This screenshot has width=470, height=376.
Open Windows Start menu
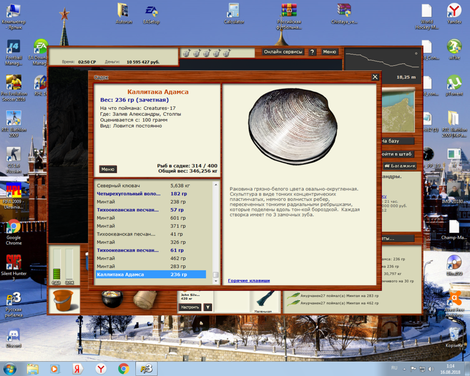pos(9,368)
